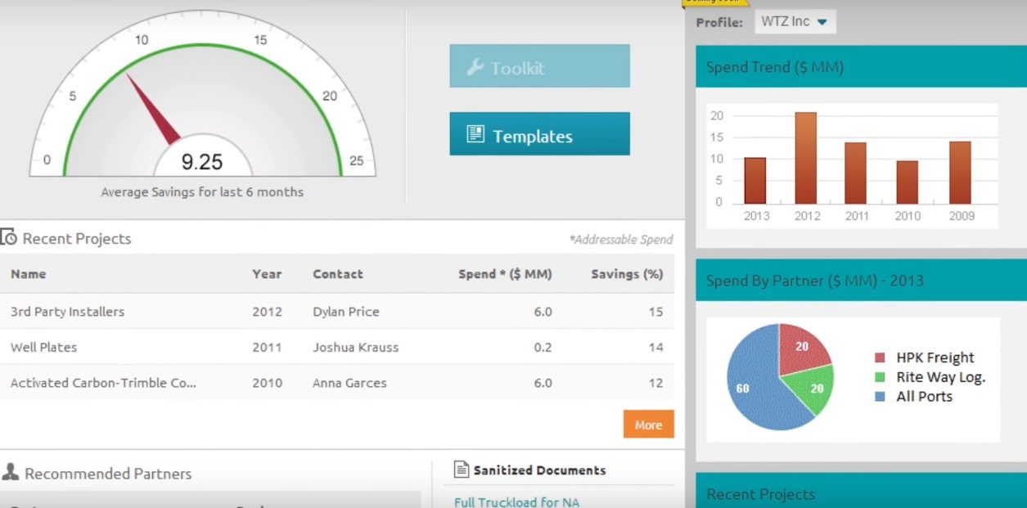Click the yellow ribbon at the top
1027x508 pixels.
[716, 3]
